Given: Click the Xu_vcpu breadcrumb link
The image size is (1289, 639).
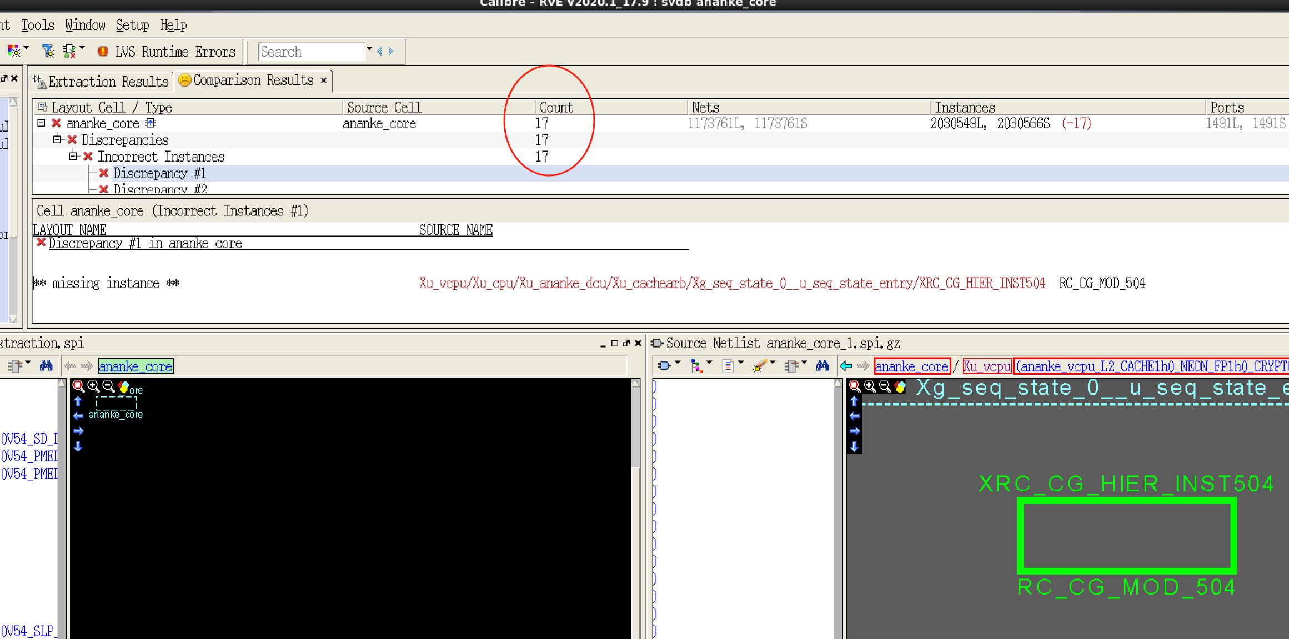Looking at the screenshot, I should [986, 366].
